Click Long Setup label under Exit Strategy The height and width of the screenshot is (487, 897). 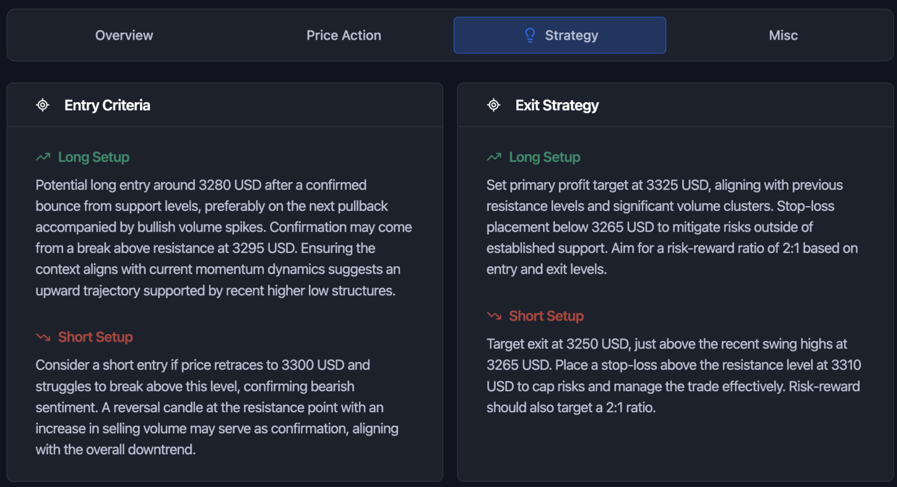point(545,157)
